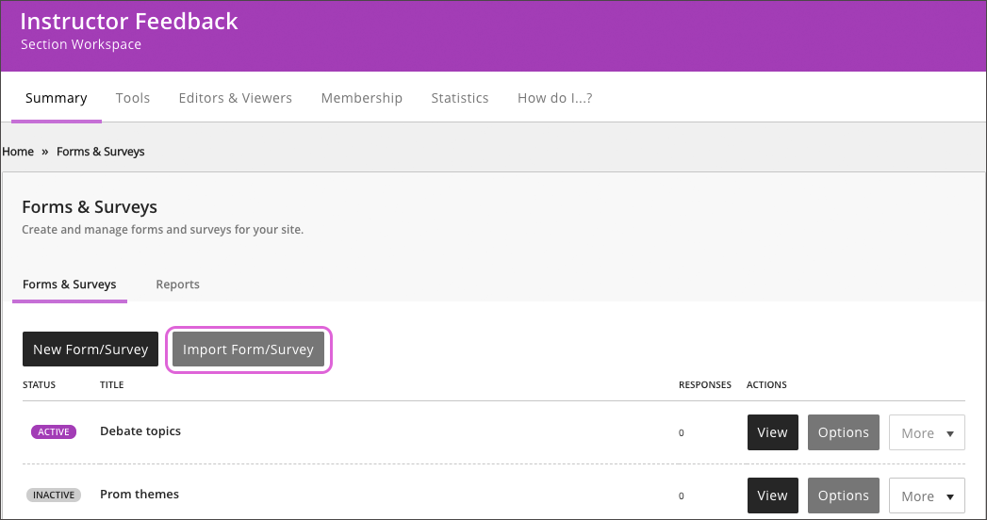Click the STATUS column header
987x520 pixels.
tap(39, 384)
